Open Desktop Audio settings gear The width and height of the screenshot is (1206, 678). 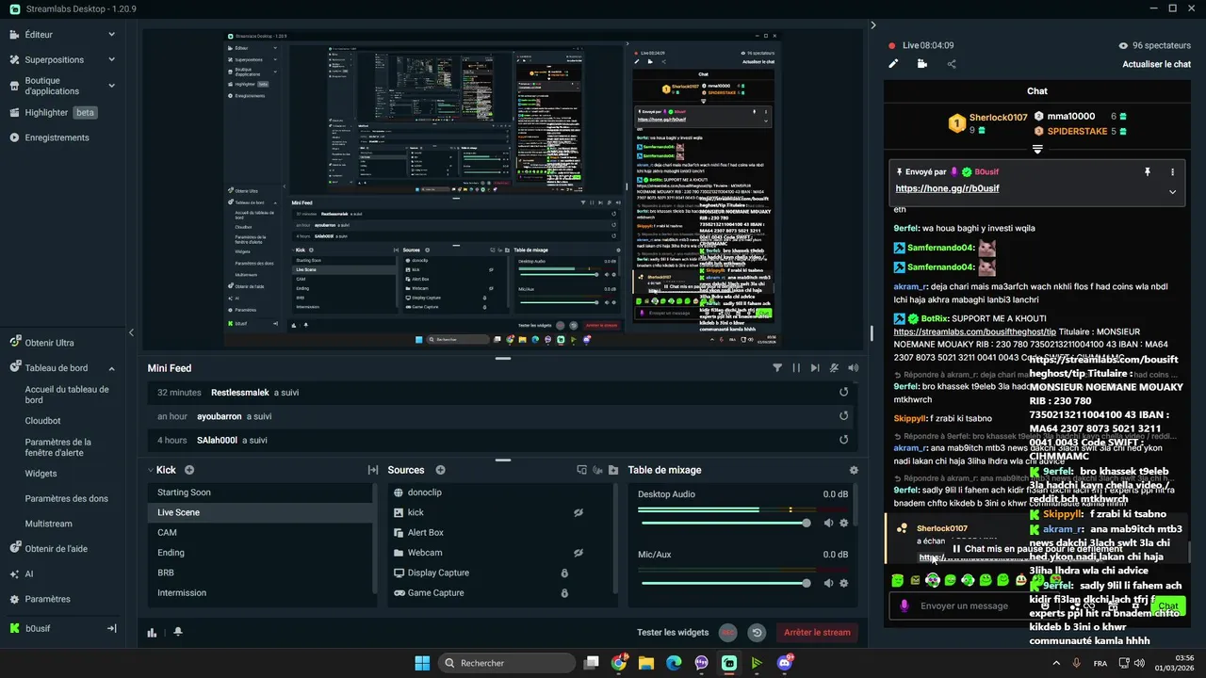[x=844, y=523]
